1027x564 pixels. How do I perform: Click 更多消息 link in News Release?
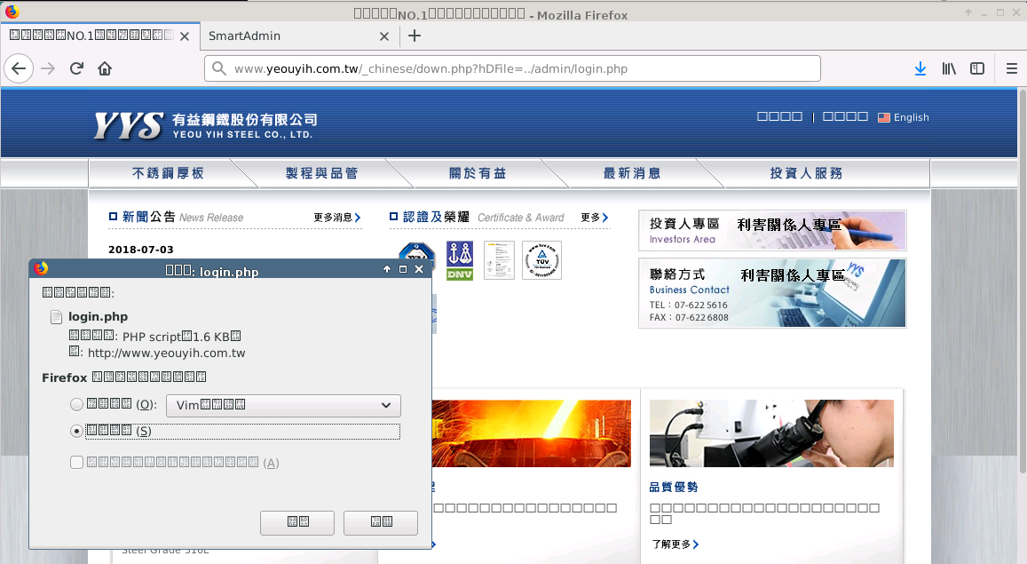click(x=336, y=218)
